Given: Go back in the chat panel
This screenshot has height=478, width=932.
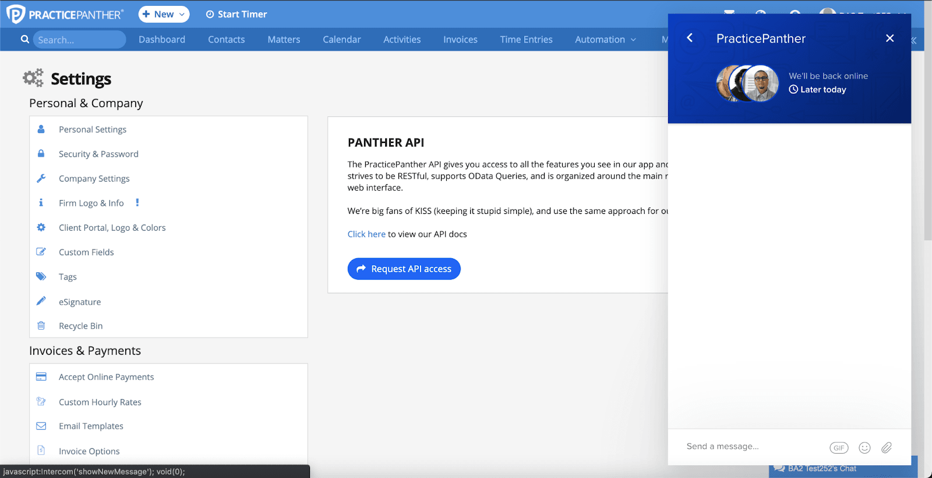Looking at the screenshot, I should point(690,38).
